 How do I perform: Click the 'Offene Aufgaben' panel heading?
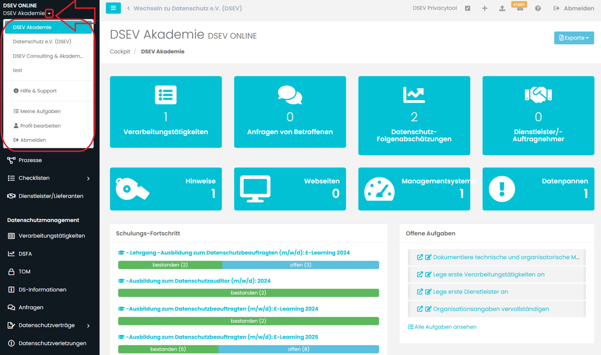click(x=431, y=233)
